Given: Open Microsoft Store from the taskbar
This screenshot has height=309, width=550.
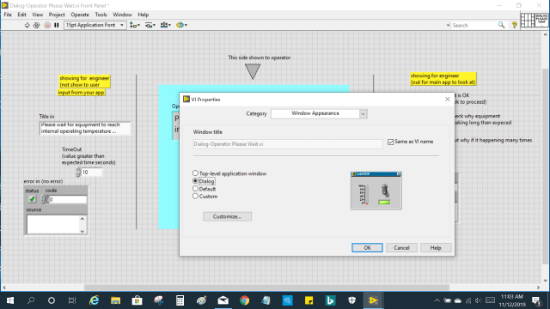Looking at the screenshot, I should coord(137,300).
